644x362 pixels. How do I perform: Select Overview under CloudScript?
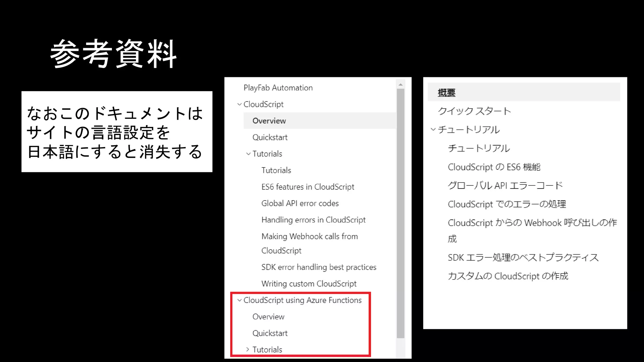pyautogui.click(x=320, y=121)
